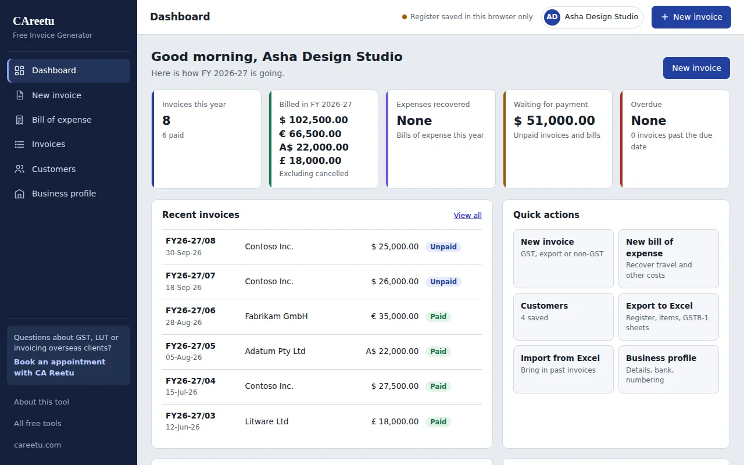Choose the Import from Excel quick action
Viewport: 744px width, 465px height.
[563, 369]
